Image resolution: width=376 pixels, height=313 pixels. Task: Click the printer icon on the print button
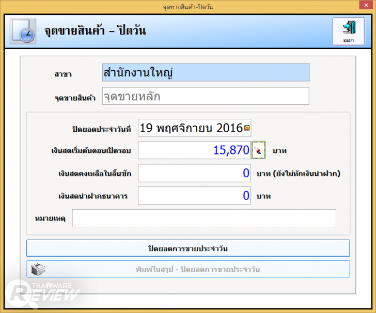coord(38,269)
